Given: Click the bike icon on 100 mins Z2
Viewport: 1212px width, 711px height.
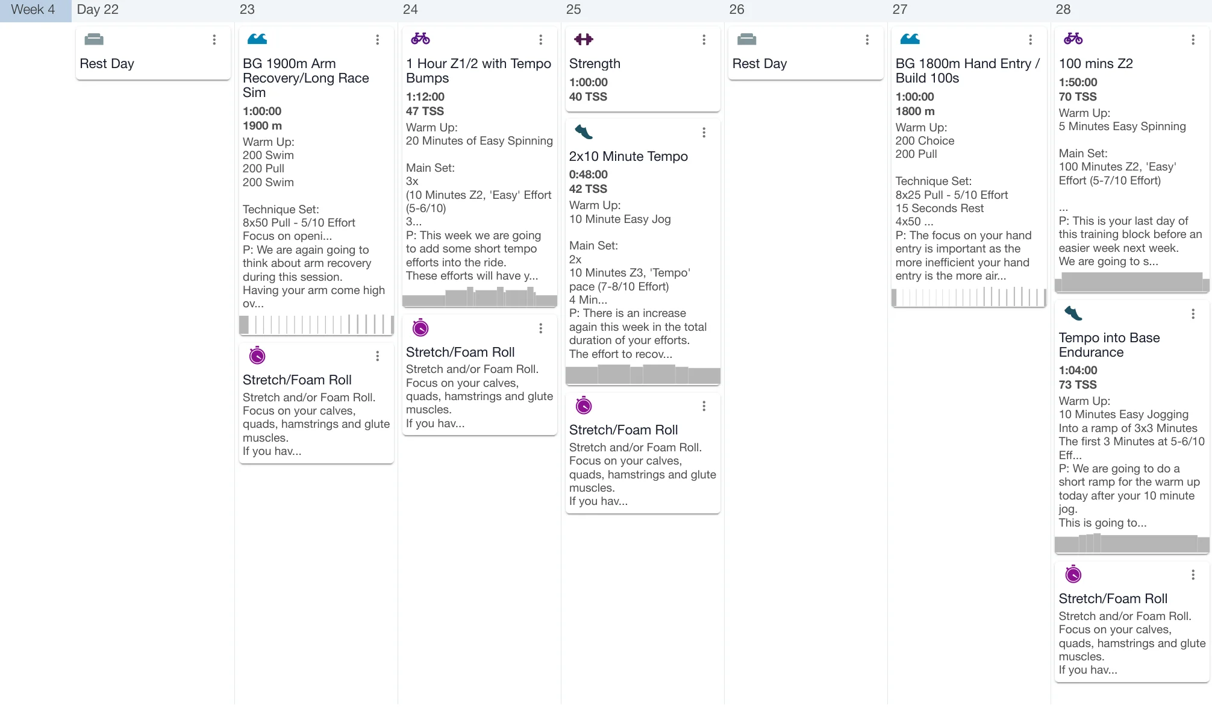Looking at the screenshot, I should (1073, 39).
